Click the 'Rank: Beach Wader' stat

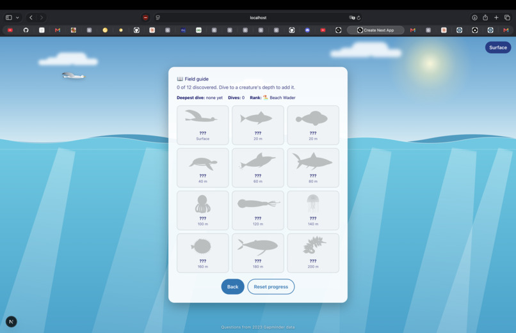273,98
